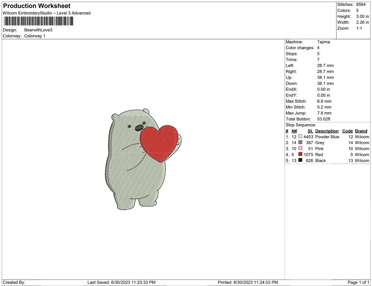Viewport: 372px width, 286px height.
Task: Click the Pink thread color swatch
Action: 300,148
